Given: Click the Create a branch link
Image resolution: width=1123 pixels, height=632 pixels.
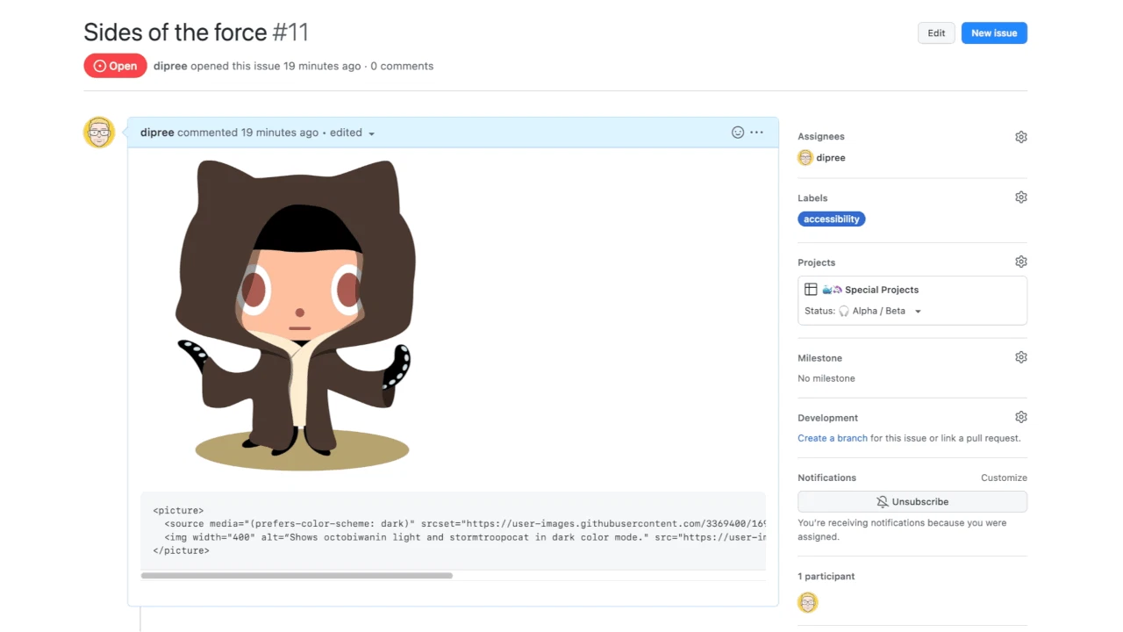Looking at the screenshot, I should point(832,438).
